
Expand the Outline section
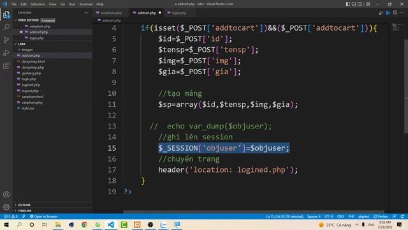[24, 204]
